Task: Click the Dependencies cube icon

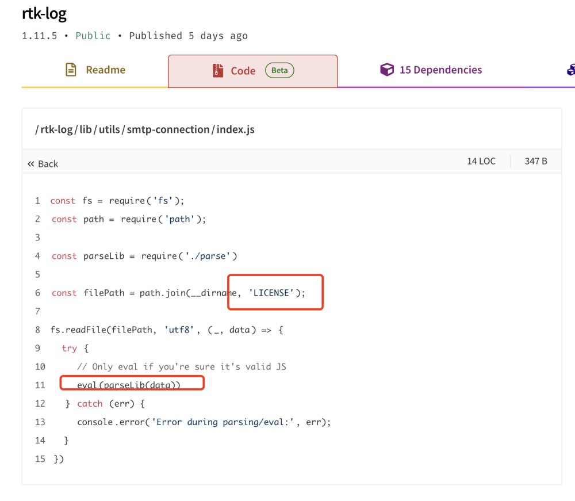Action: click(x=387, y=70)
